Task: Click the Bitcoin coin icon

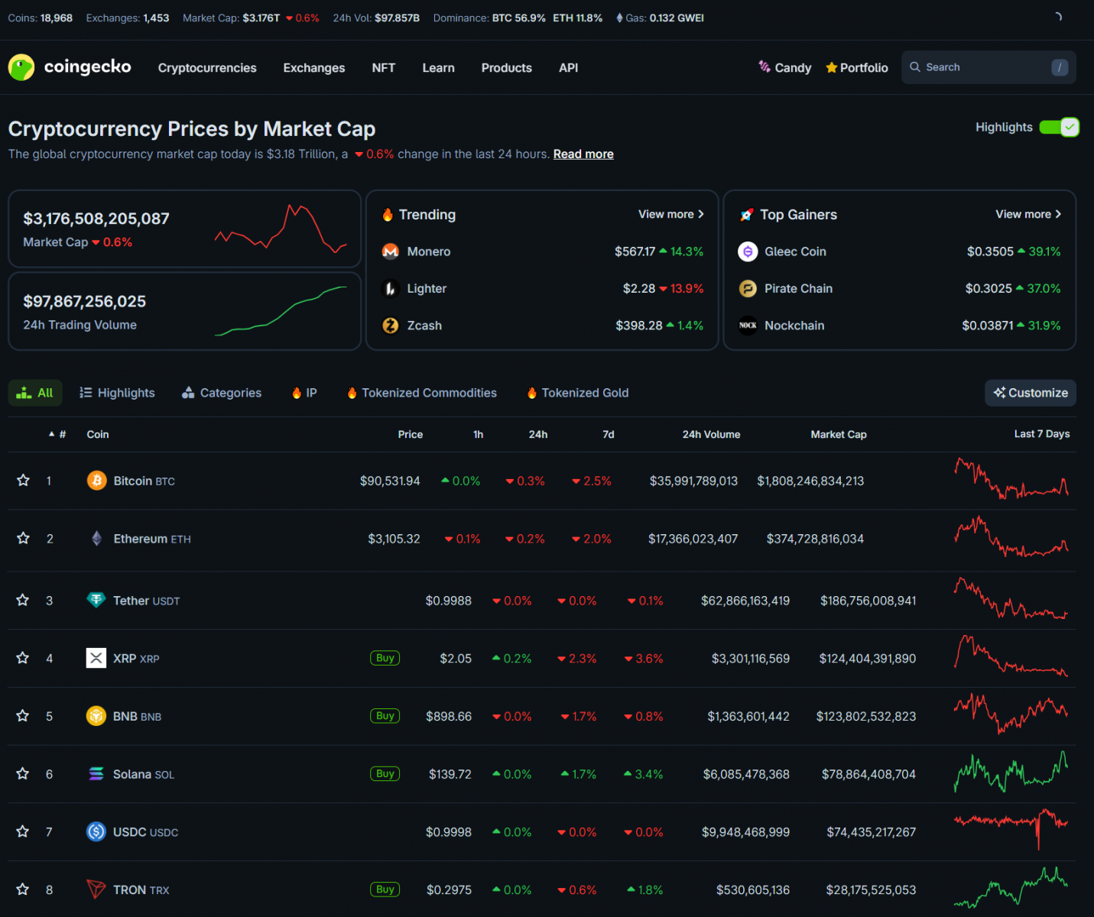Action: pos(96,481)
